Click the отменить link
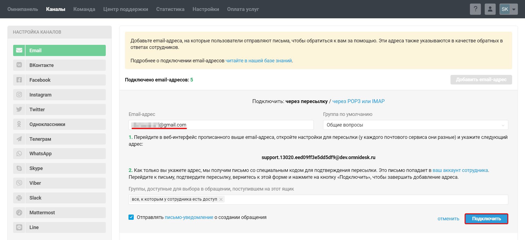Screen dimensions: 525x240 coord(448,219)
